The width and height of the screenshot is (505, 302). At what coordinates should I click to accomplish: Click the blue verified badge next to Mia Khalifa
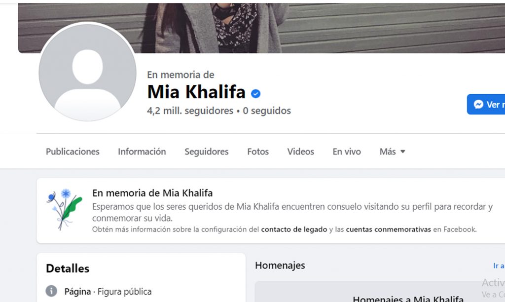click(x=256, y=93)
